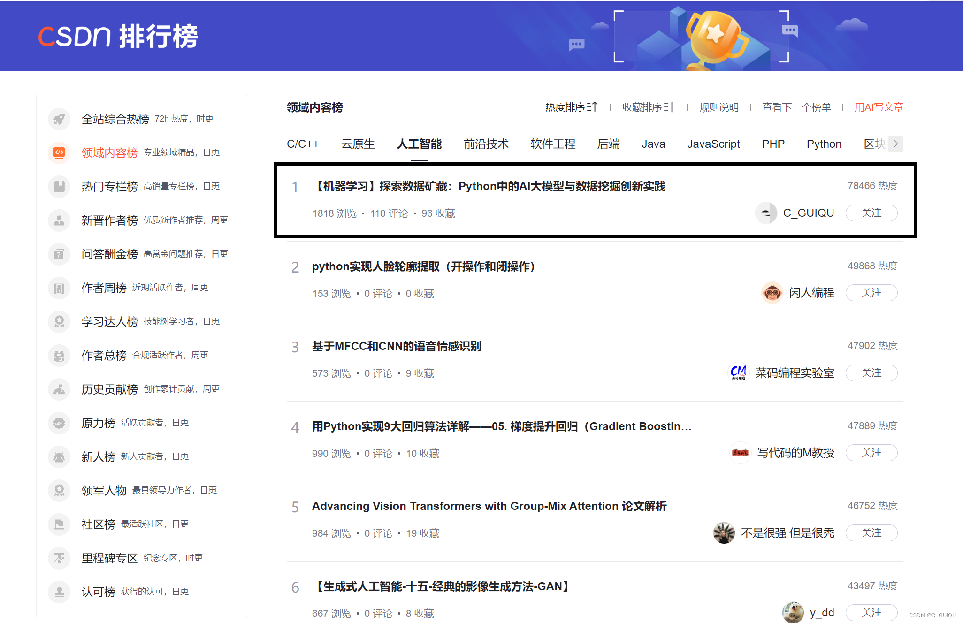Open 规则说明 explanation

718,107
